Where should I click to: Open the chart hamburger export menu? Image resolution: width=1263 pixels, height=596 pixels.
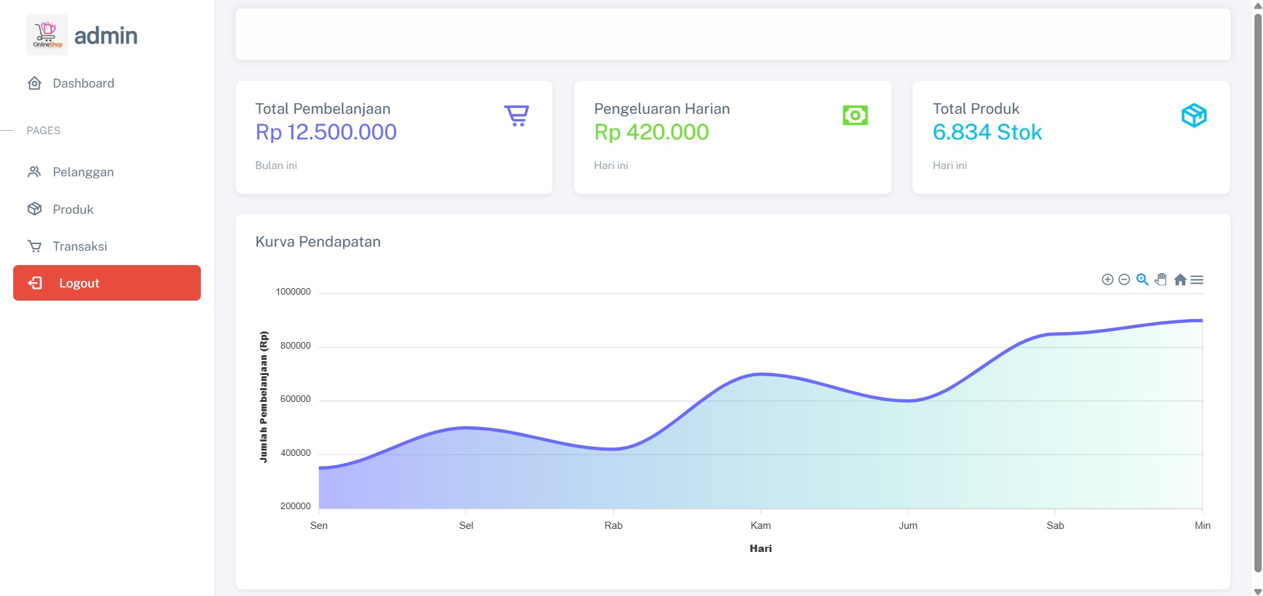click(1197, 280)
